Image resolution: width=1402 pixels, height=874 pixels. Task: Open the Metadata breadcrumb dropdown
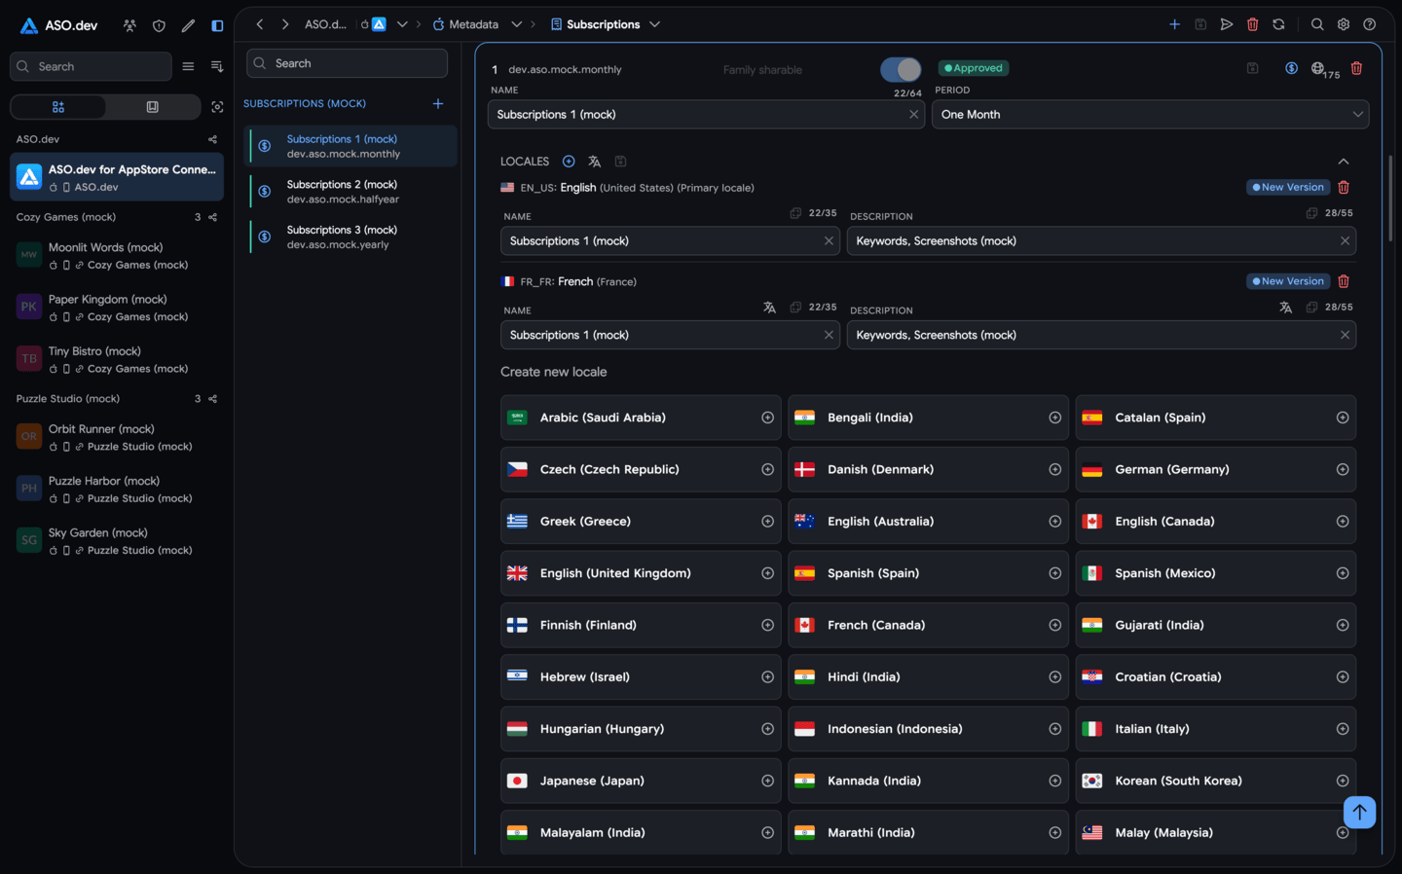(x=516, y=24)
